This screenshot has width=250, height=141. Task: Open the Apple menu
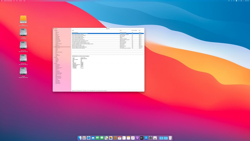pos(2,1)
